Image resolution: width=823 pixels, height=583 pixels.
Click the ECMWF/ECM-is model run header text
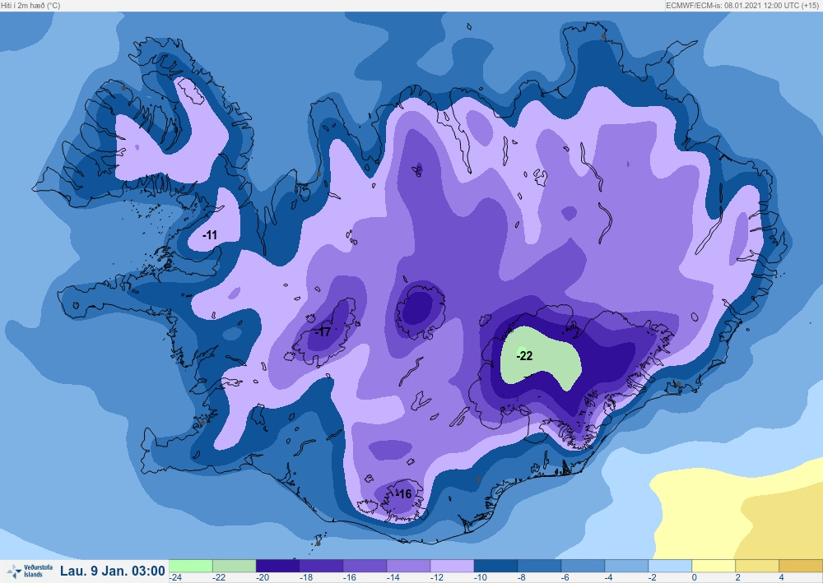(x=742, y=5)
